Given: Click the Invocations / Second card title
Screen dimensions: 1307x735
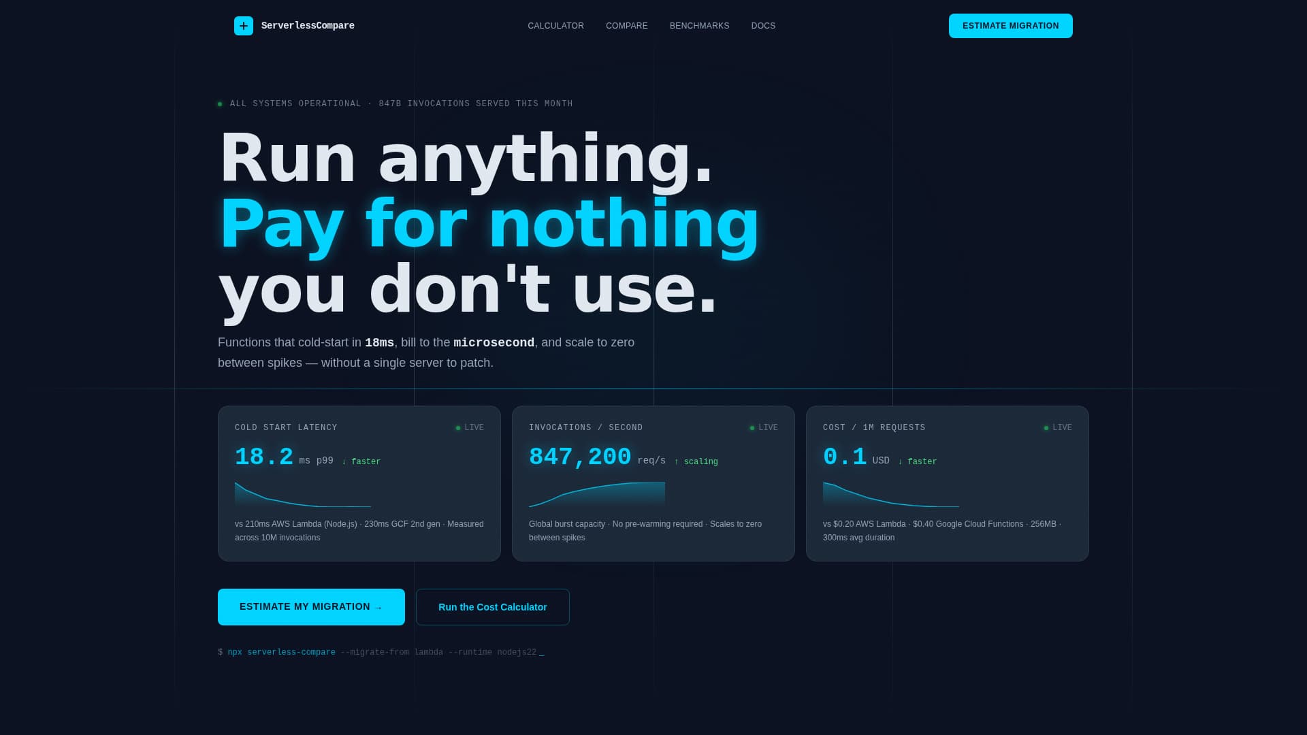Looking at the screenshot, I should click(585, 427).
